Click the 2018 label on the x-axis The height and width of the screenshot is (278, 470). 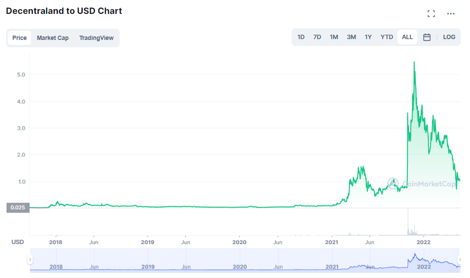[x=56, y=242]
